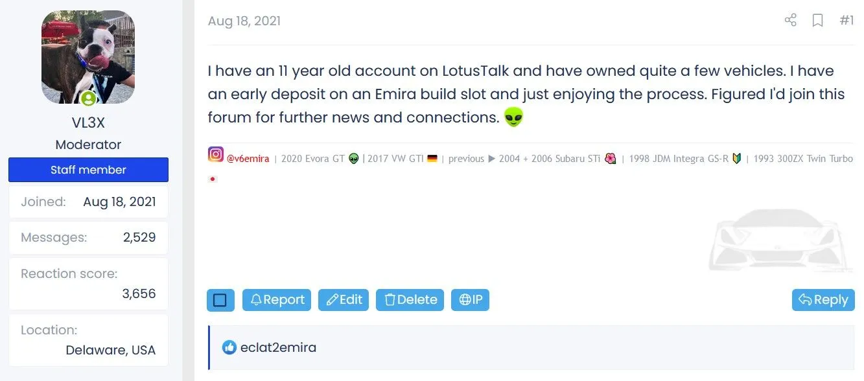Tick the post selection checkbox
864x381 pixels.
(220, 300)
